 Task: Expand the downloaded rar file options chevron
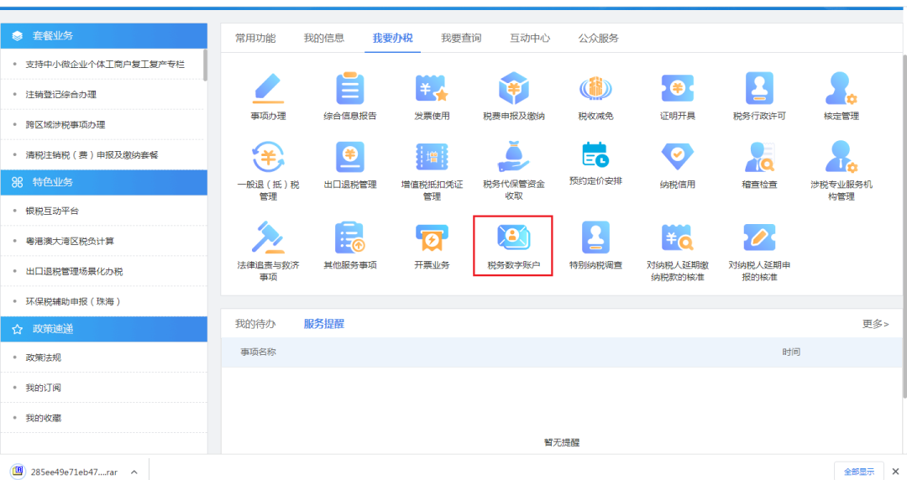134,472
